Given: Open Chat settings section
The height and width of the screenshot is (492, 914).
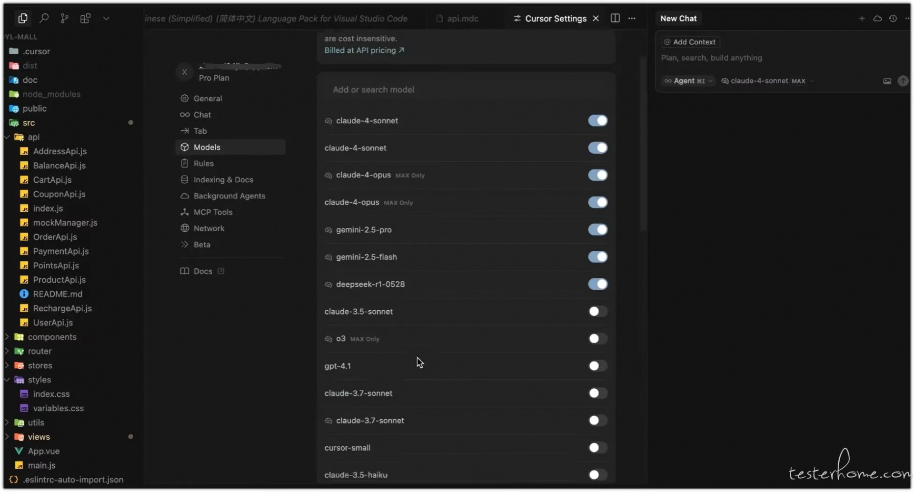Looking at the screenshot, I should 230,115.
